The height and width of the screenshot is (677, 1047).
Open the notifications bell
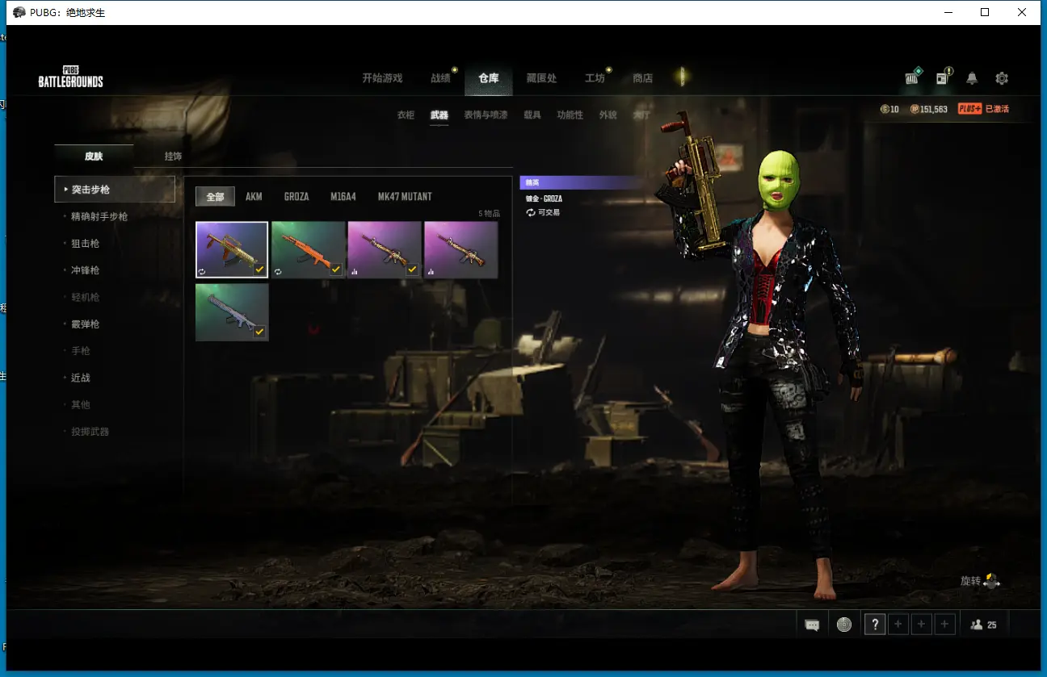tap(972, 78)
